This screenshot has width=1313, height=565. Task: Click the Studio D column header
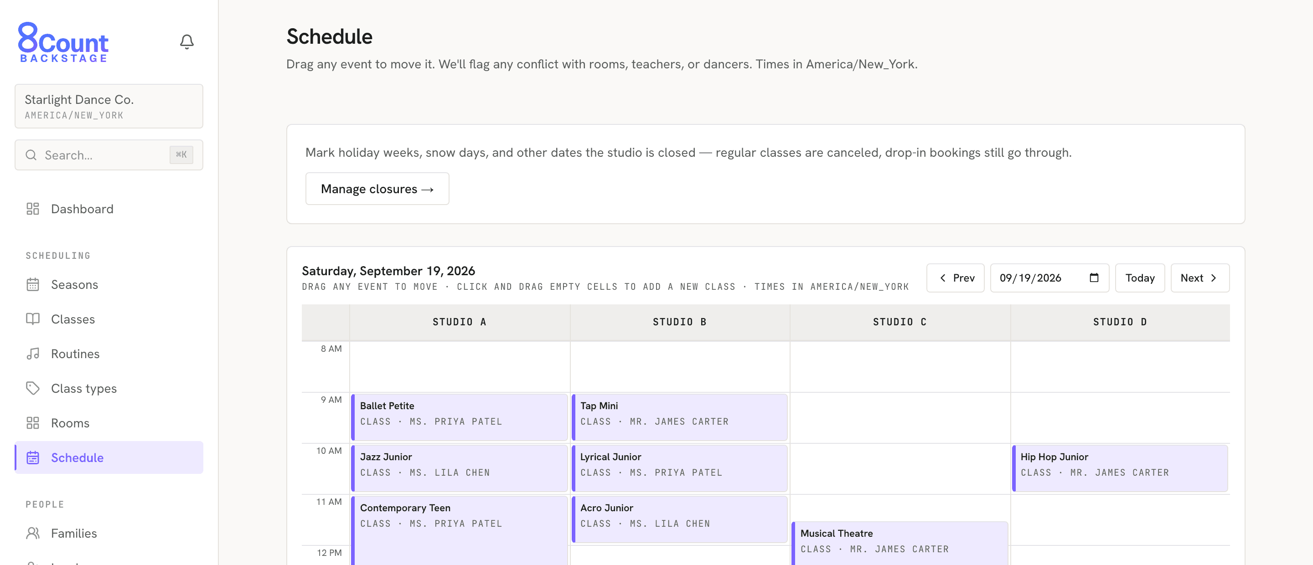point(1120,322)
